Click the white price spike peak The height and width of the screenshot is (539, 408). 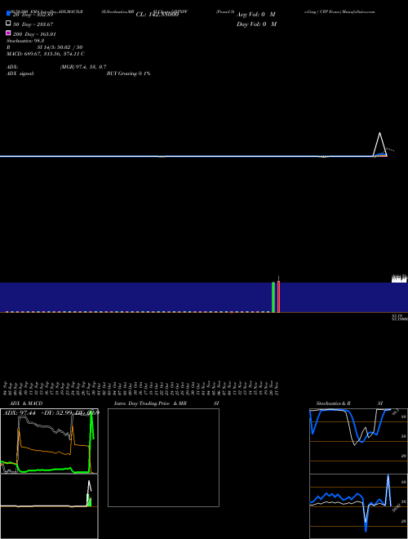click(x=379, y=133)
